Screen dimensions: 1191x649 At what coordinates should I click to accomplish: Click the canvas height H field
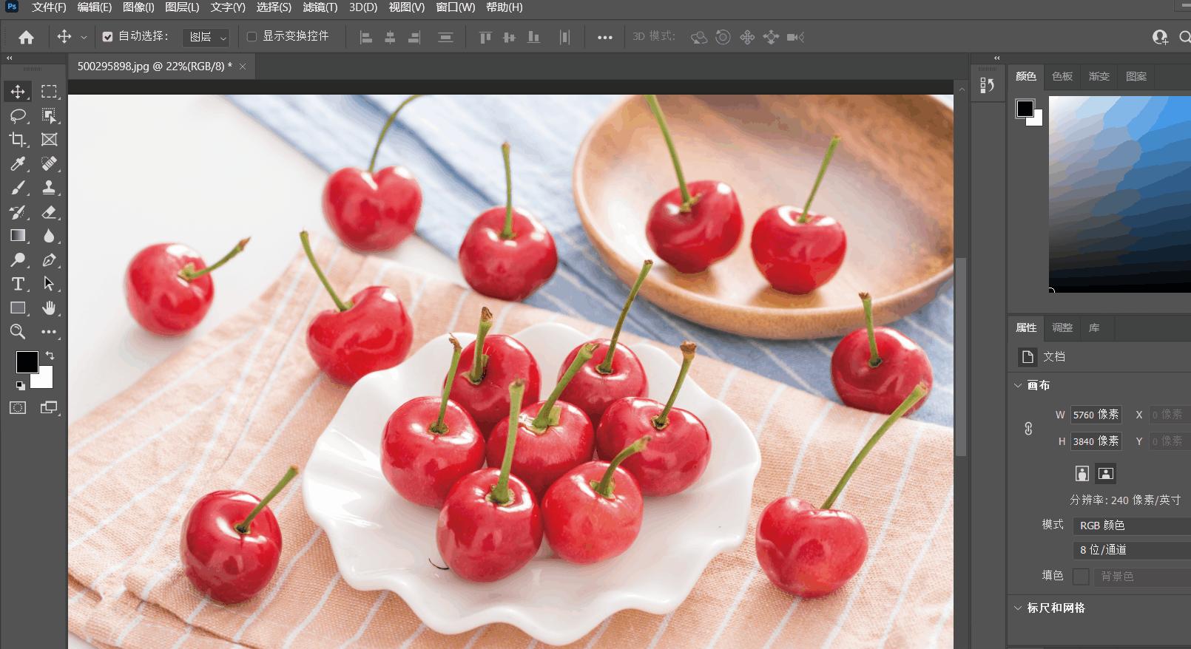(x=1096, y=441)
